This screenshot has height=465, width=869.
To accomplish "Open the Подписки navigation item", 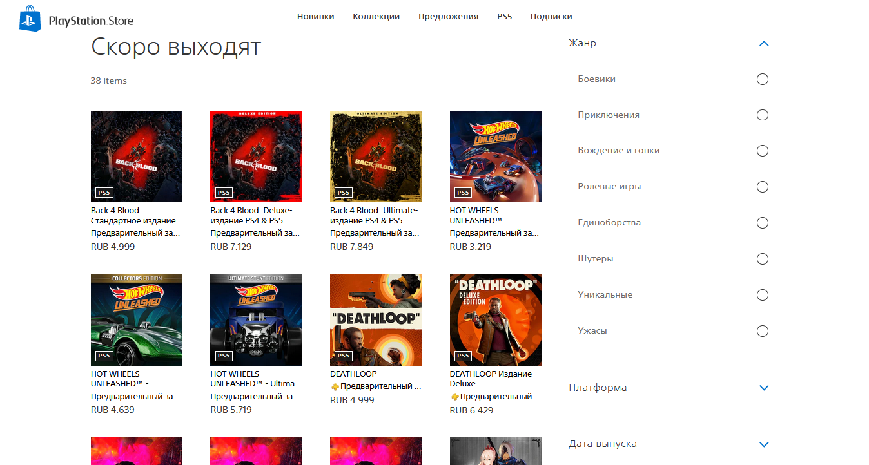I will click(551, 17).
